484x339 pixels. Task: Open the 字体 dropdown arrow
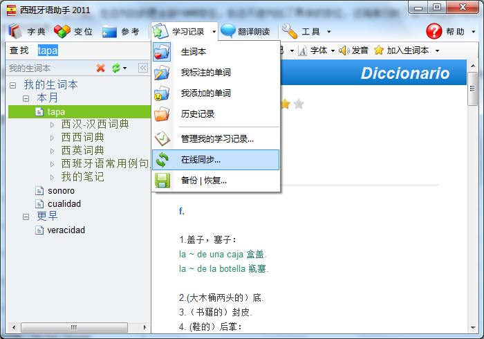tap(333, 51)
